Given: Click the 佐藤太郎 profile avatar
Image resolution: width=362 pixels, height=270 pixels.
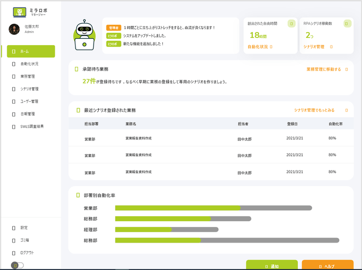Looking at the screenshot, I should (14, 29).
